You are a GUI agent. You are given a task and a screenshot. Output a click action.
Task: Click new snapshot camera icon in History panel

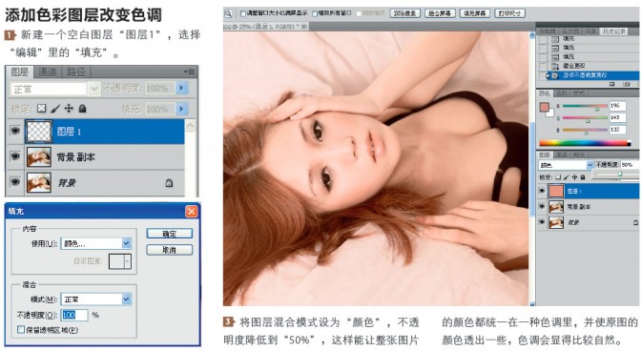pyautogui.click(x=626, y=84)
